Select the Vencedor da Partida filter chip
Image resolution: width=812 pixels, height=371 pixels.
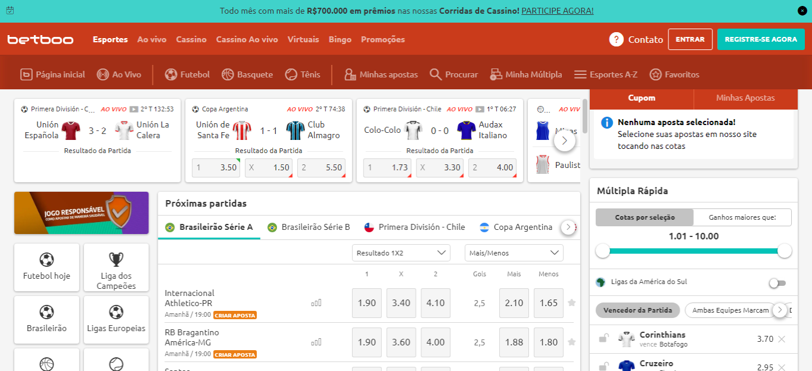tap(638, 310)
